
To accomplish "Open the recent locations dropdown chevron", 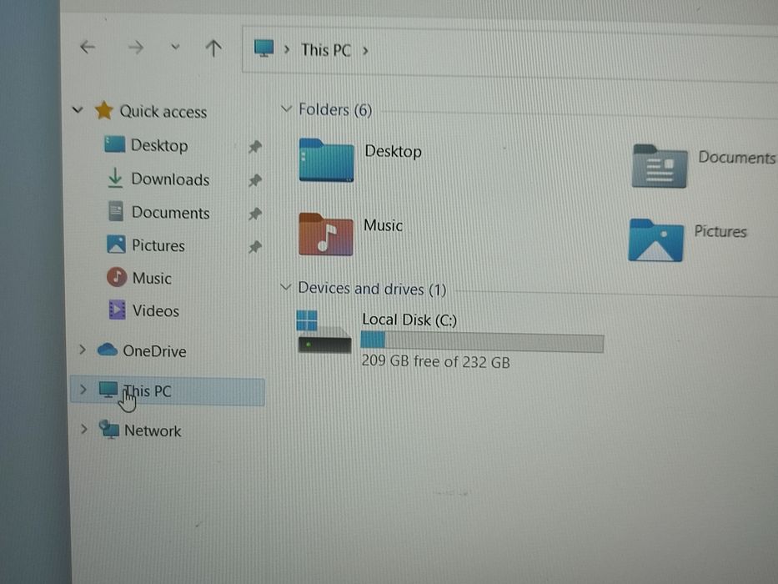I will [x=175, y=48].
